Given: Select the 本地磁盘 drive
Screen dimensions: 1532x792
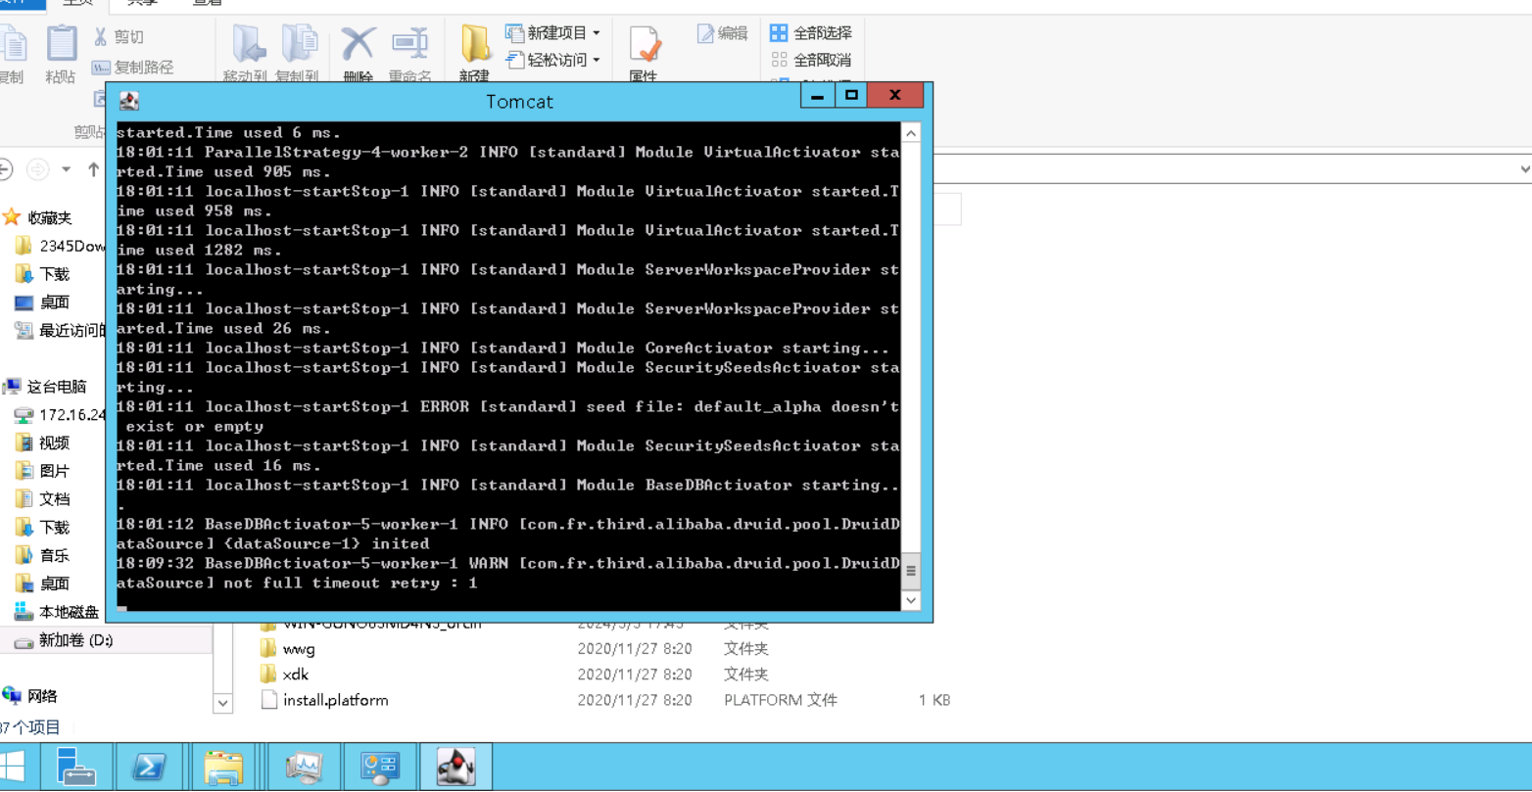Looking at the screenshot, I should click(x=58, y=612).
